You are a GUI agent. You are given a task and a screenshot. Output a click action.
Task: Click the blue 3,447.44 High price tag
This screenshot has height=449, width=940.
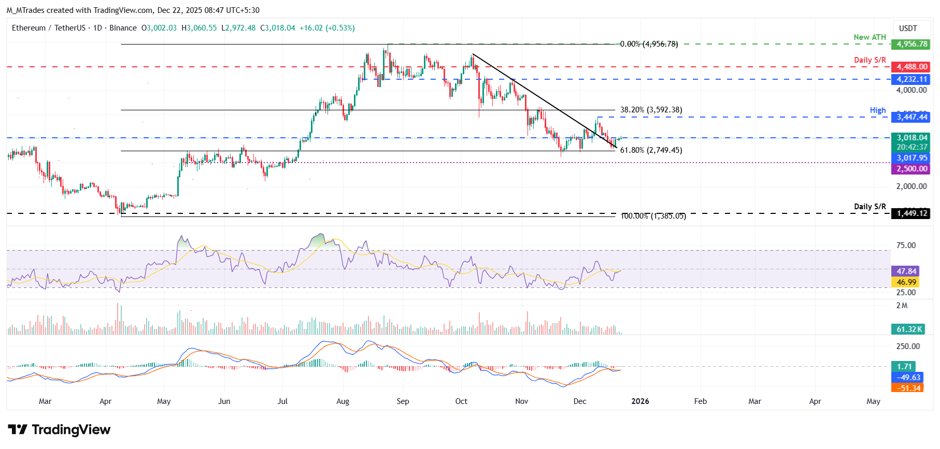point(911,117)
